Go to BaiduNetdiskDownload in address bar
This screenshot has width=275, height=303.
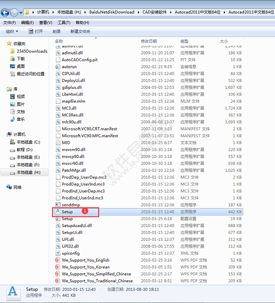click(x=112, y=12)
